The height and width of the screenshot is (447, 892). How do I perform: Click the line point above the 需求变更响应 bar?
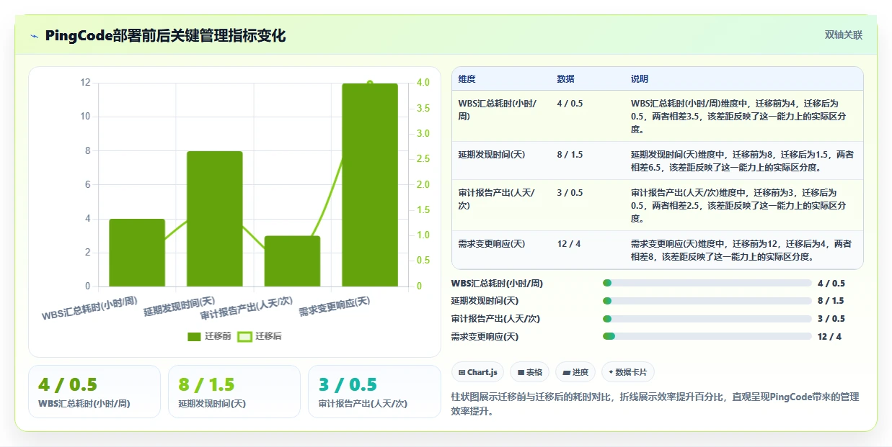pos(370,83)
